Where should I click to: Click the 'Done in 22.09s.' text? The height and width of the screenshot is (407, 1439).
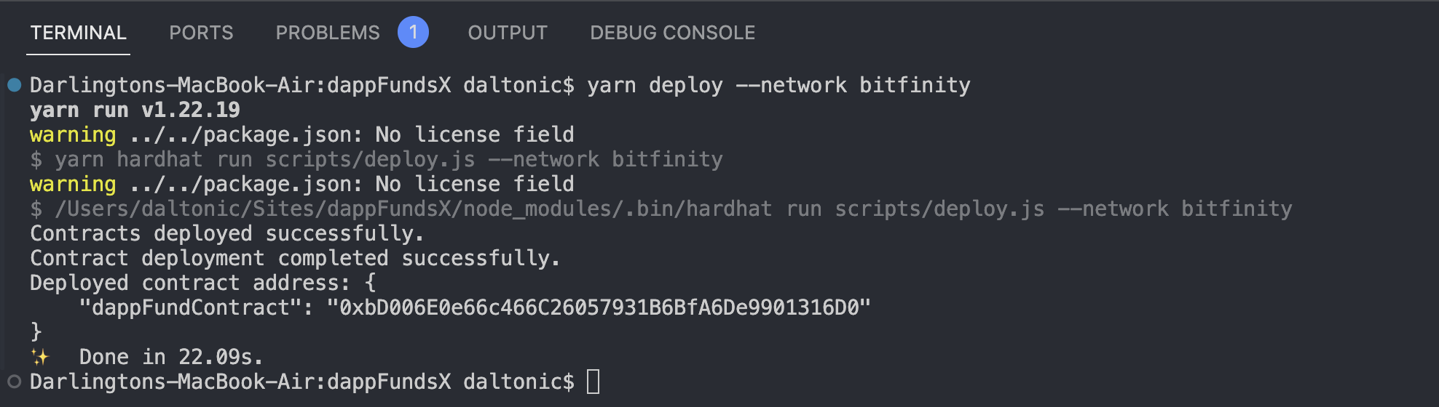click(x=170, y=357)
